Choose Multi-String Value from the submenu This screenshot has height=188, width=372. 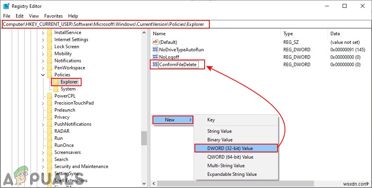[236, 165]
